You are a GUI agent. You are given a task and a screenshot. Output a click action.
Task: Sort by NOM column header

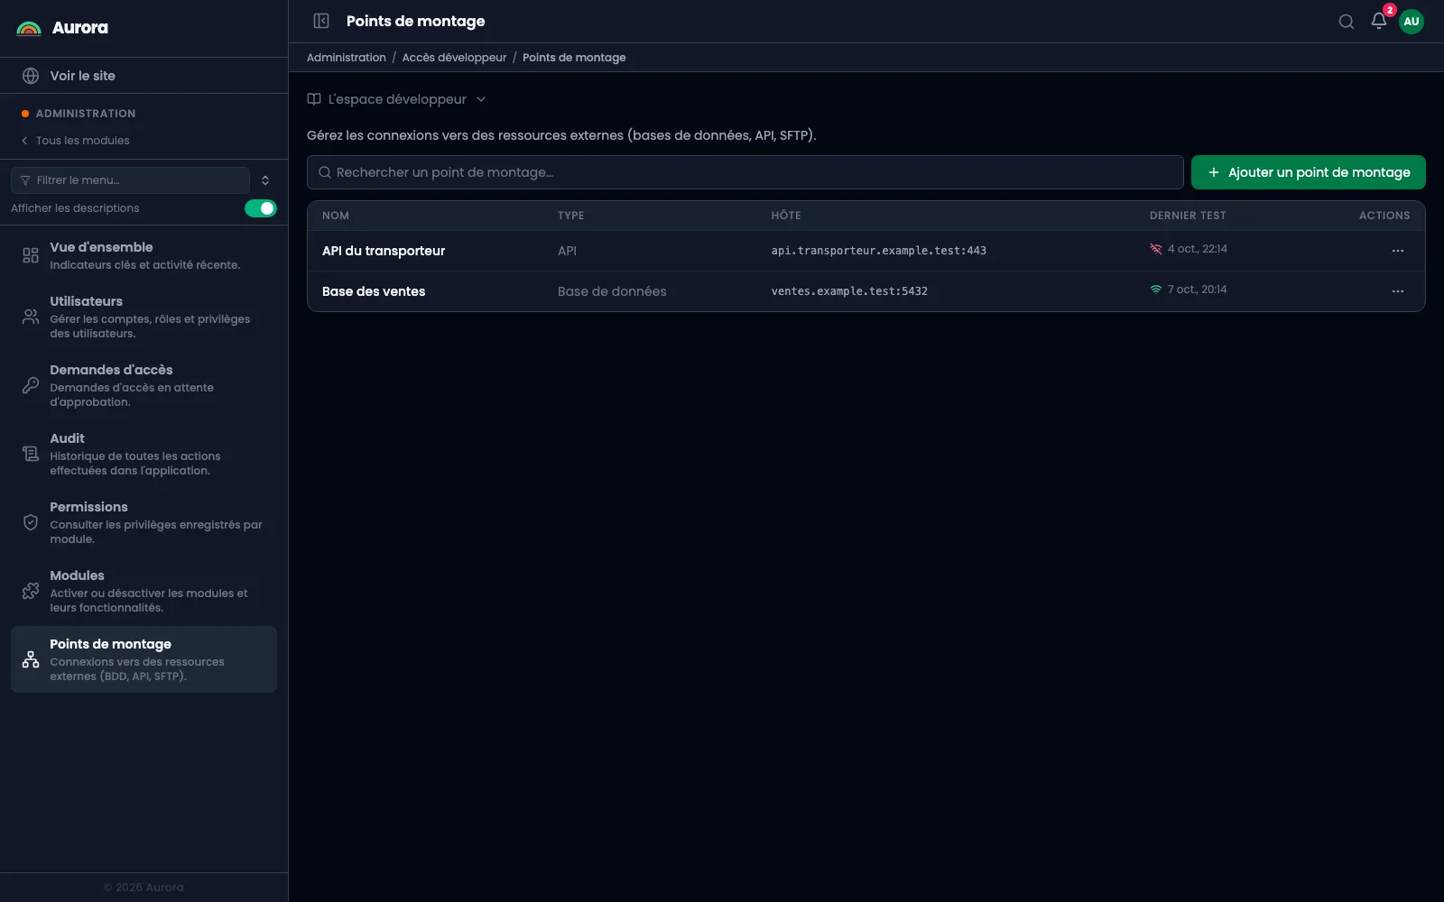click(x=336, y=216)
